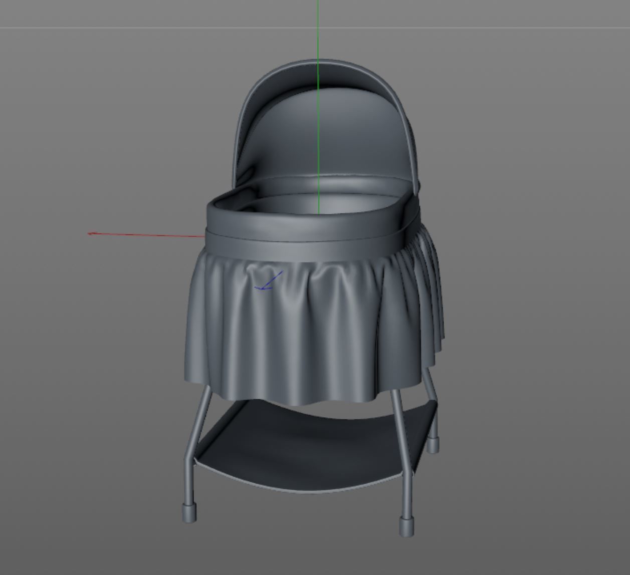Select the front left leg's foot cap

pos(189,513)
